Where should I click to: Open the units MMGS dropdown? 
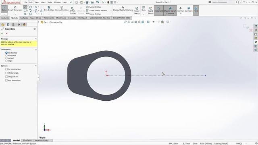[246, 143]
